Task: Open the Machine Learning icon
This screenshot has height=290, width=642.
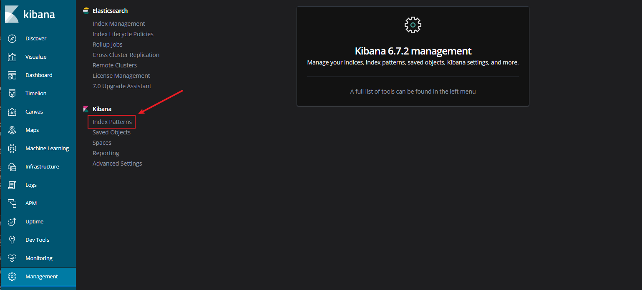Action: tap(12, 149)
